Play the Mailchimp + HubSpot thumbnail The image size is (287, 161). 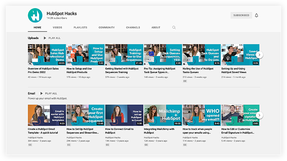pos(163,115)
